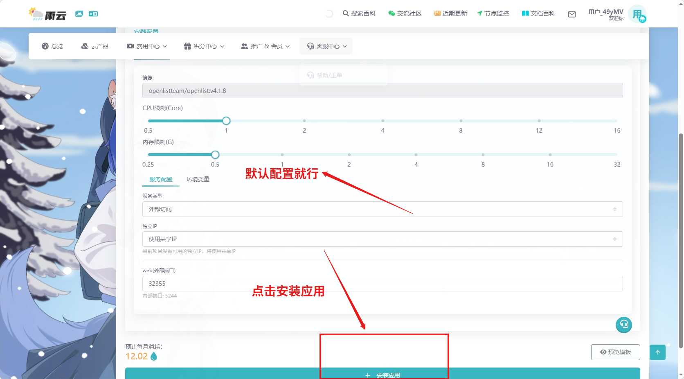
Task: Set memory limit to 8G
Action: [x=483, y=155]
